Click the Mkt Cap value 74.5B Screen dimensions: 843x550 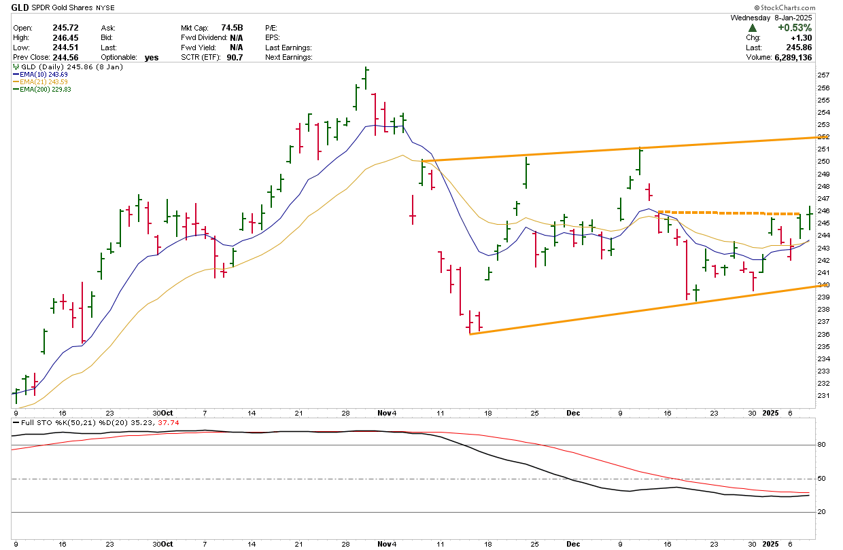(x=232, y=28)
